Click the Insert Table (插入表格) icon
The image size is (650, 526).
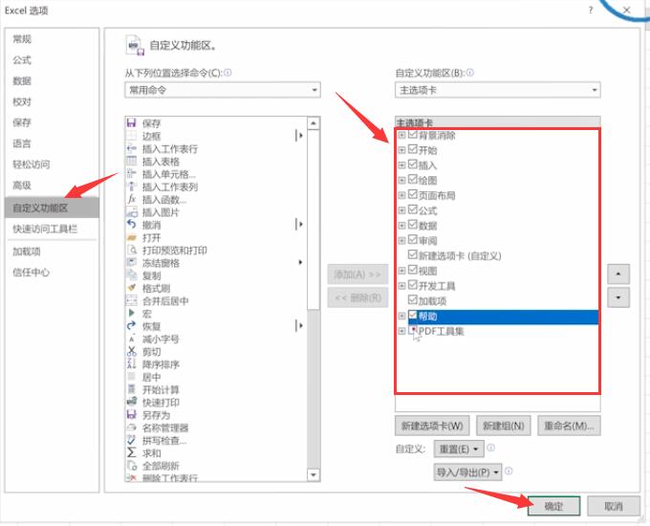click(x=131, y=161)
